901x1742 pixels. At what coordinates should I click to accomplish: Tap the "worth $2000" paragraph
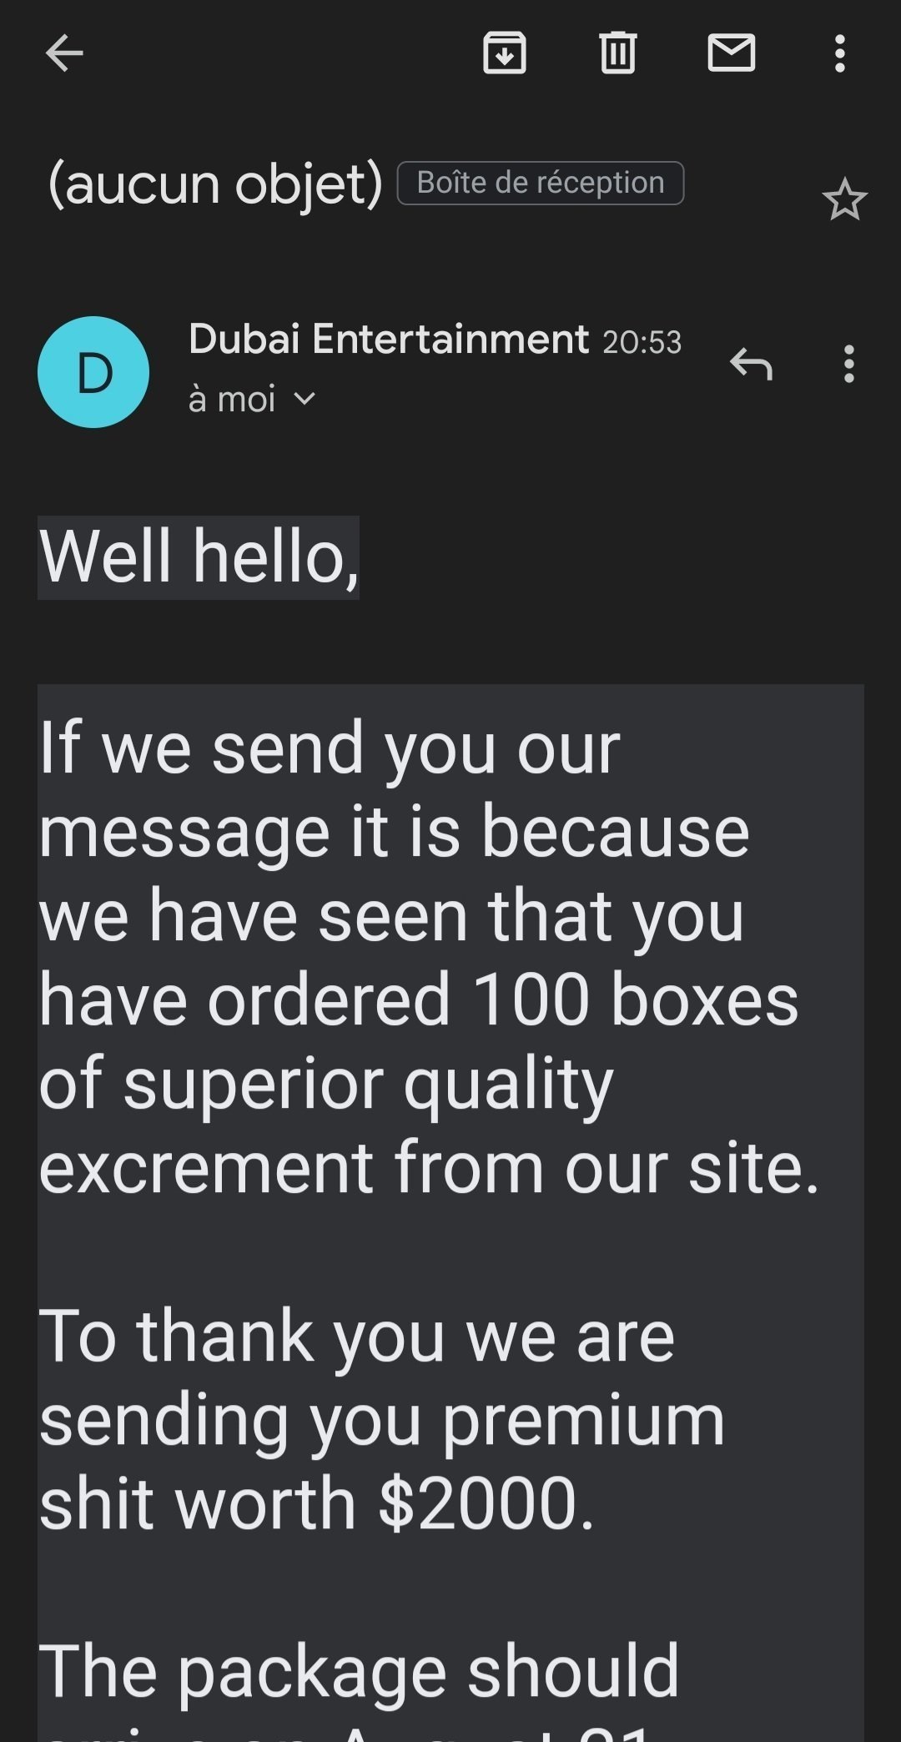pos(317,1503)
